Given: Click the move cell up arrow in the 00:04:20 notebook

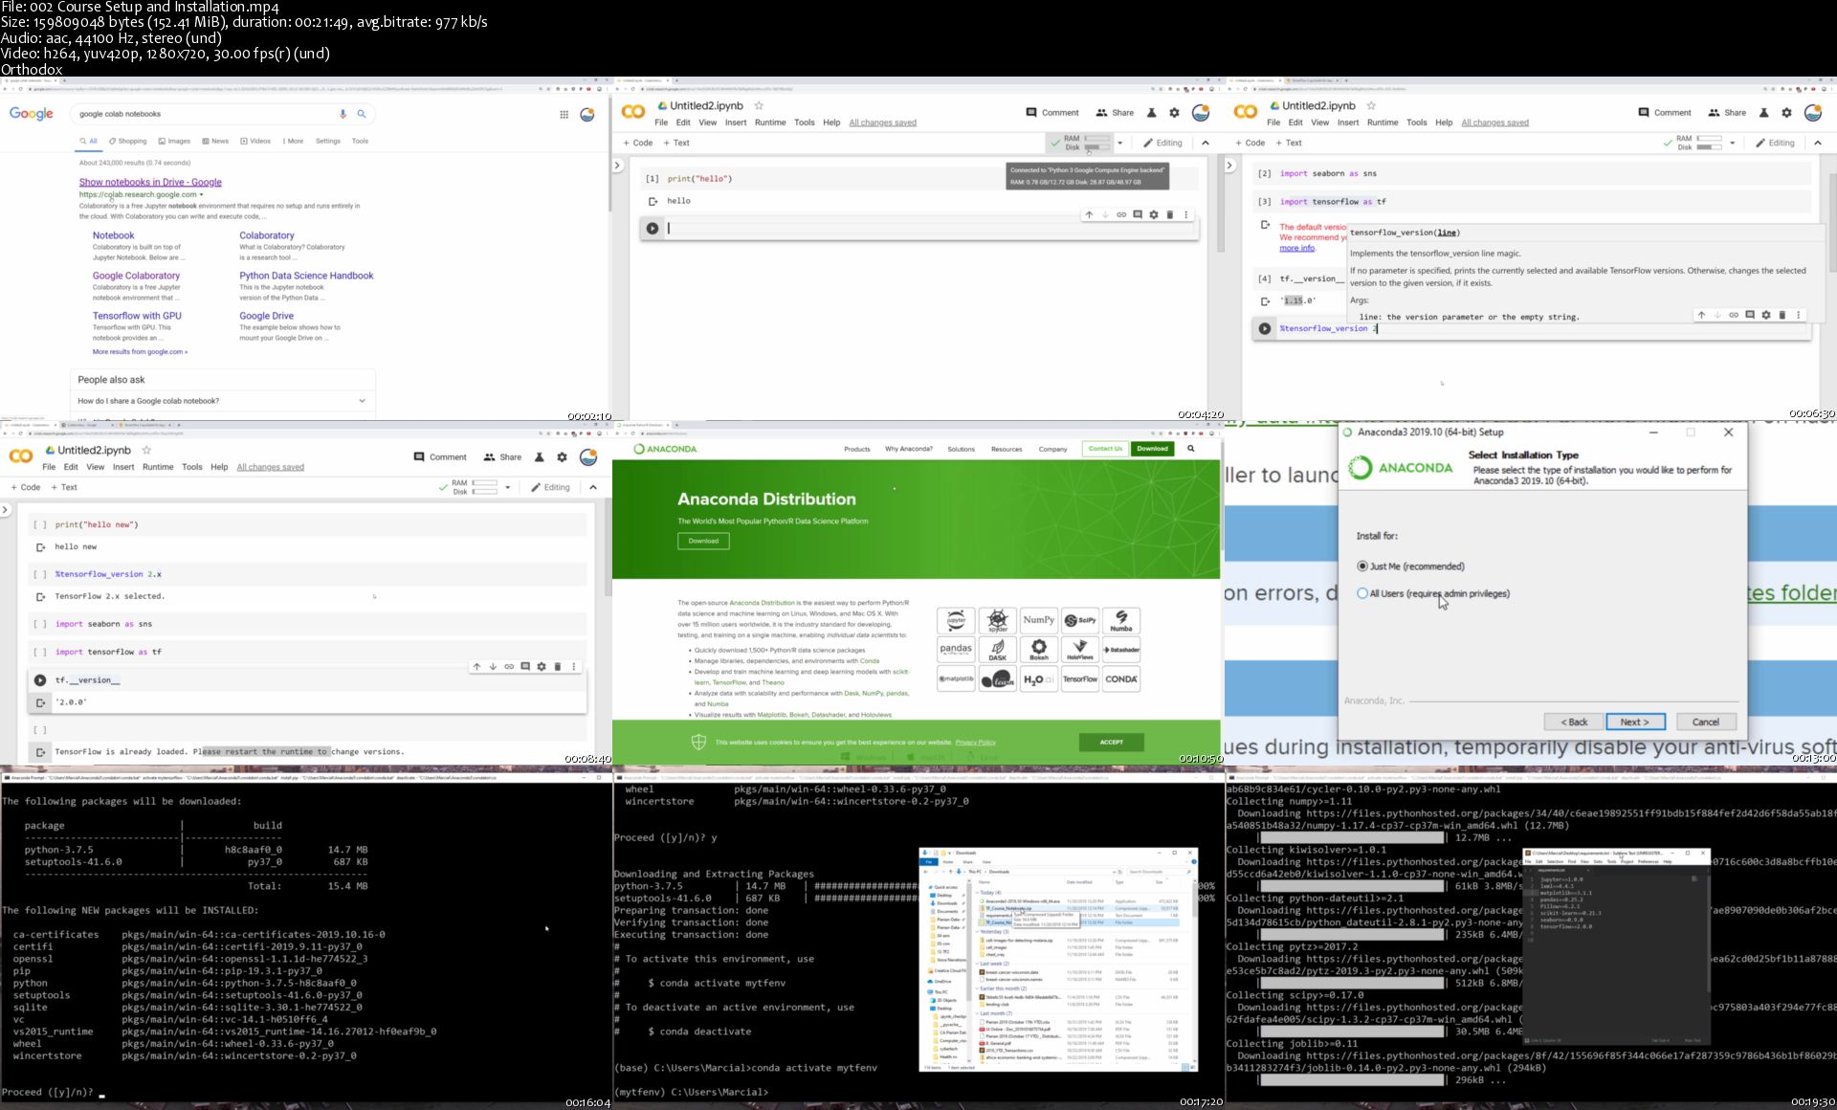Looking at the screenshot, I should [1089, 214].
